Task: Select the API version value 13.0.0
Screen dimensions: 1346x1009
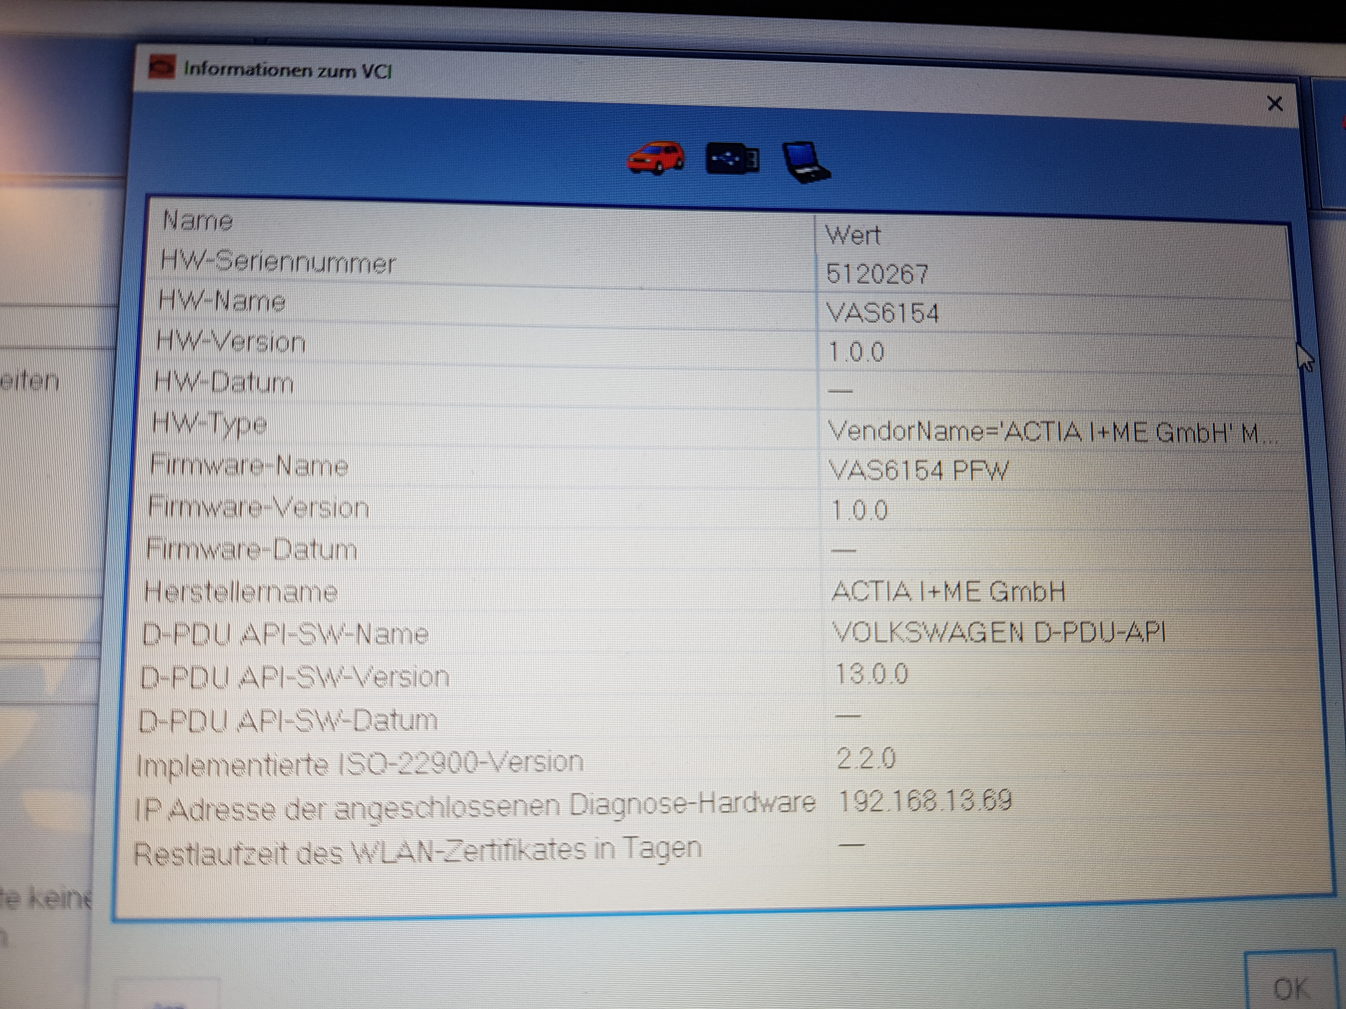Action: click(x=871, y=674)
